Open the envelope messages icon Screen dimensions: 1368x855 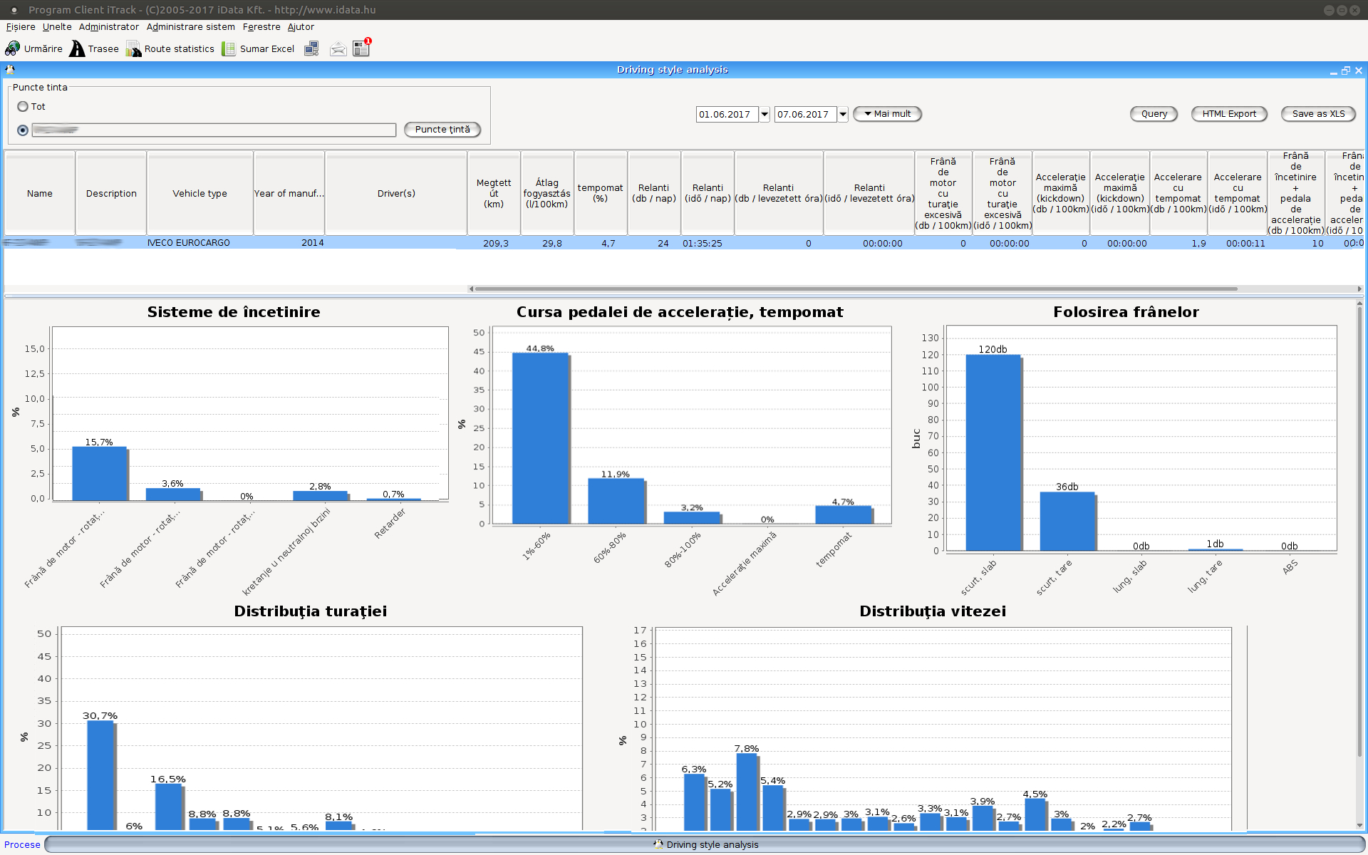[x=338, y=48]
